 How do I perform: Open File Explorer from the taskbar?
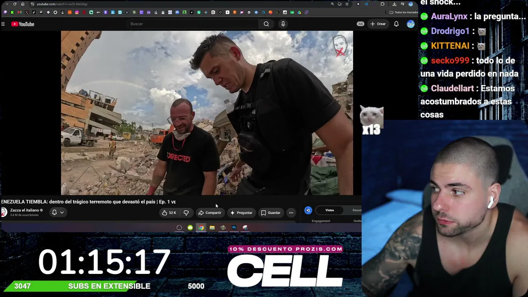point(212,228)
